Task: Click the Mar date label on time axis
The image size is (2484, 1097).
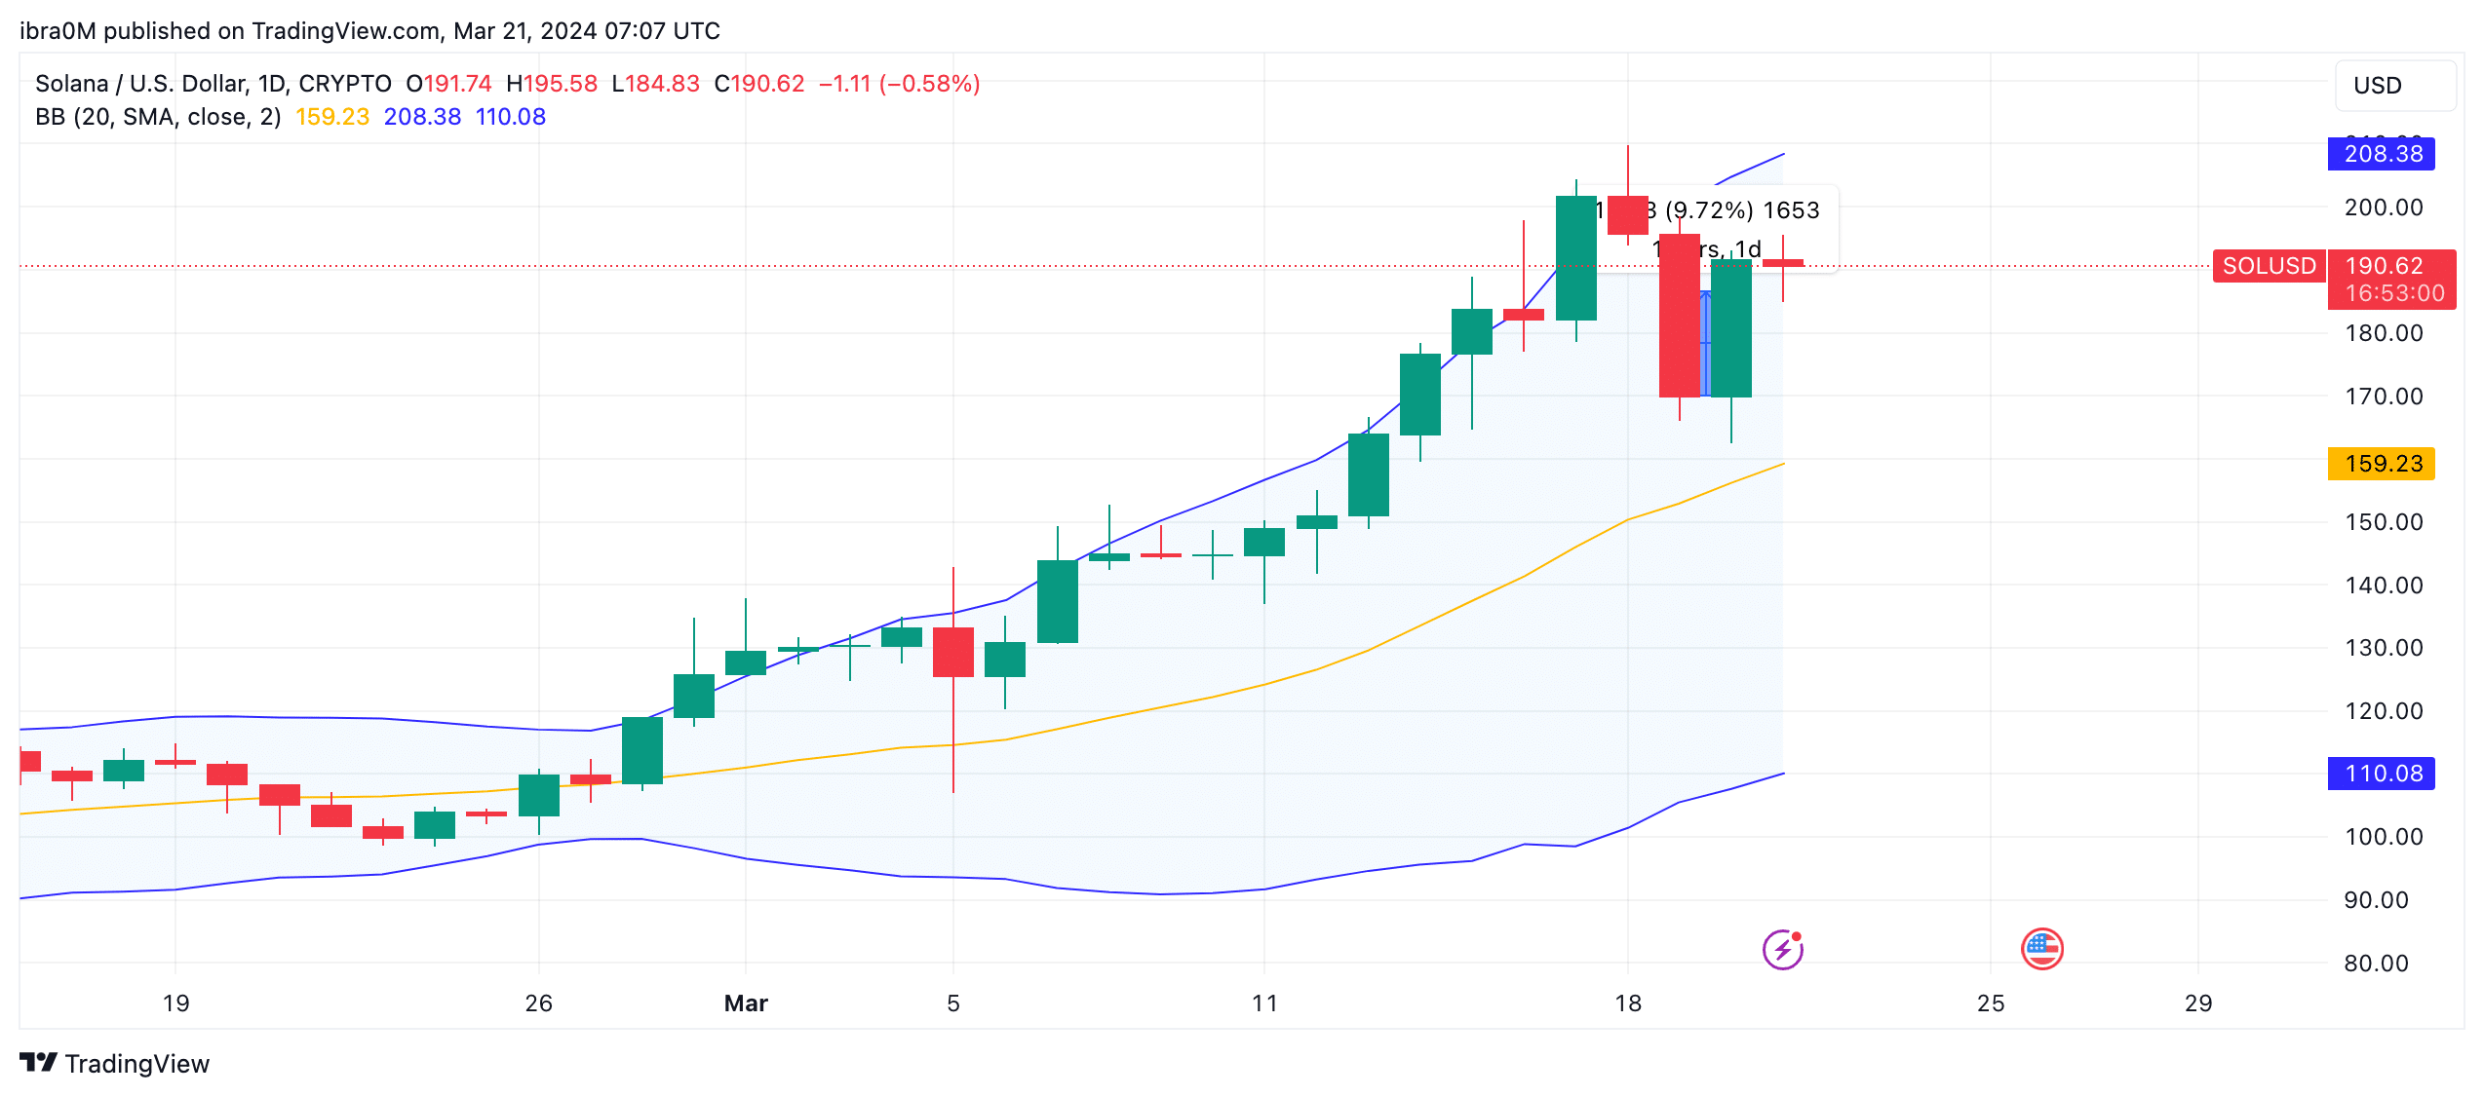Action: click(x=746, y=1003)
